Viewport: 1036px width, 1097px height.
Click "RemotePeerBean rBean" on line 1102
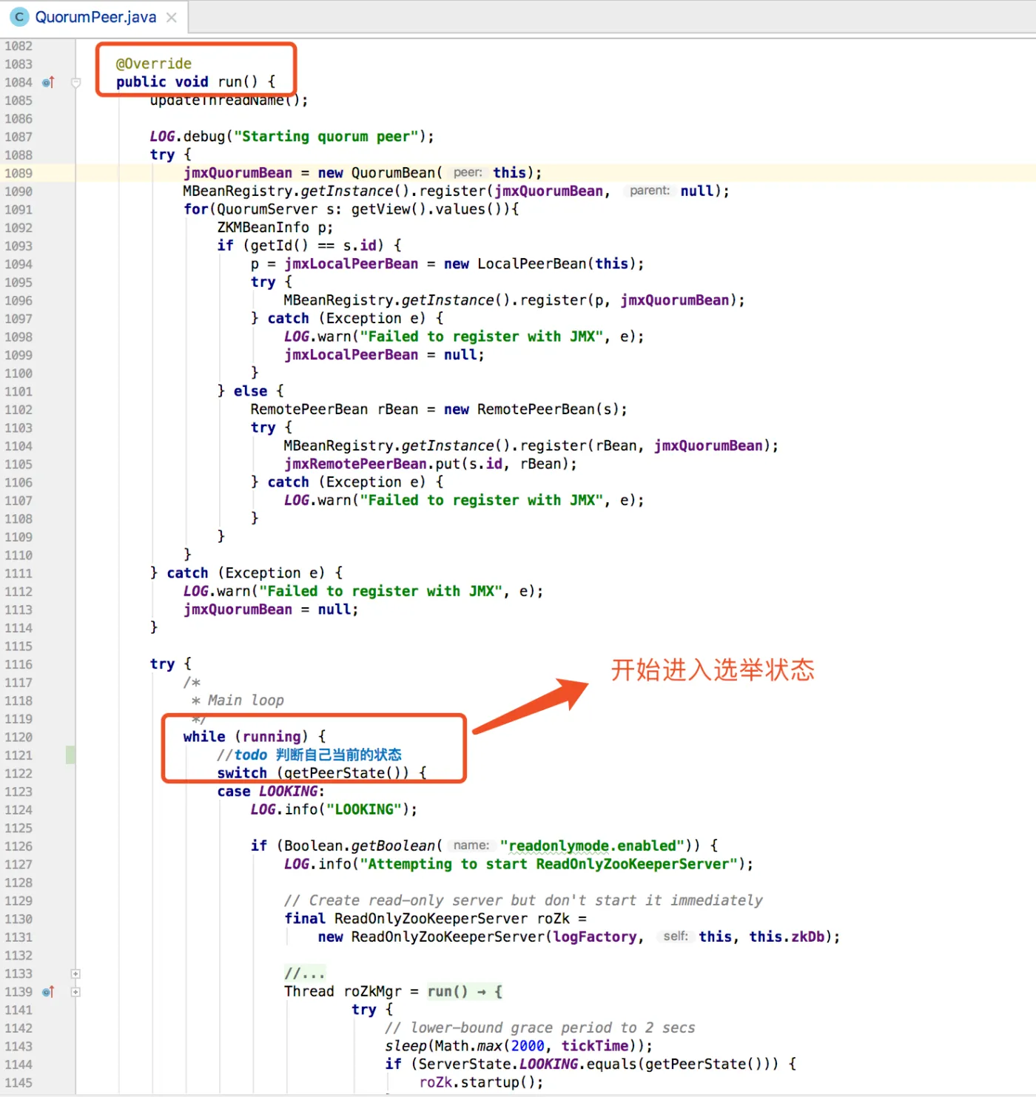point(334,410)
